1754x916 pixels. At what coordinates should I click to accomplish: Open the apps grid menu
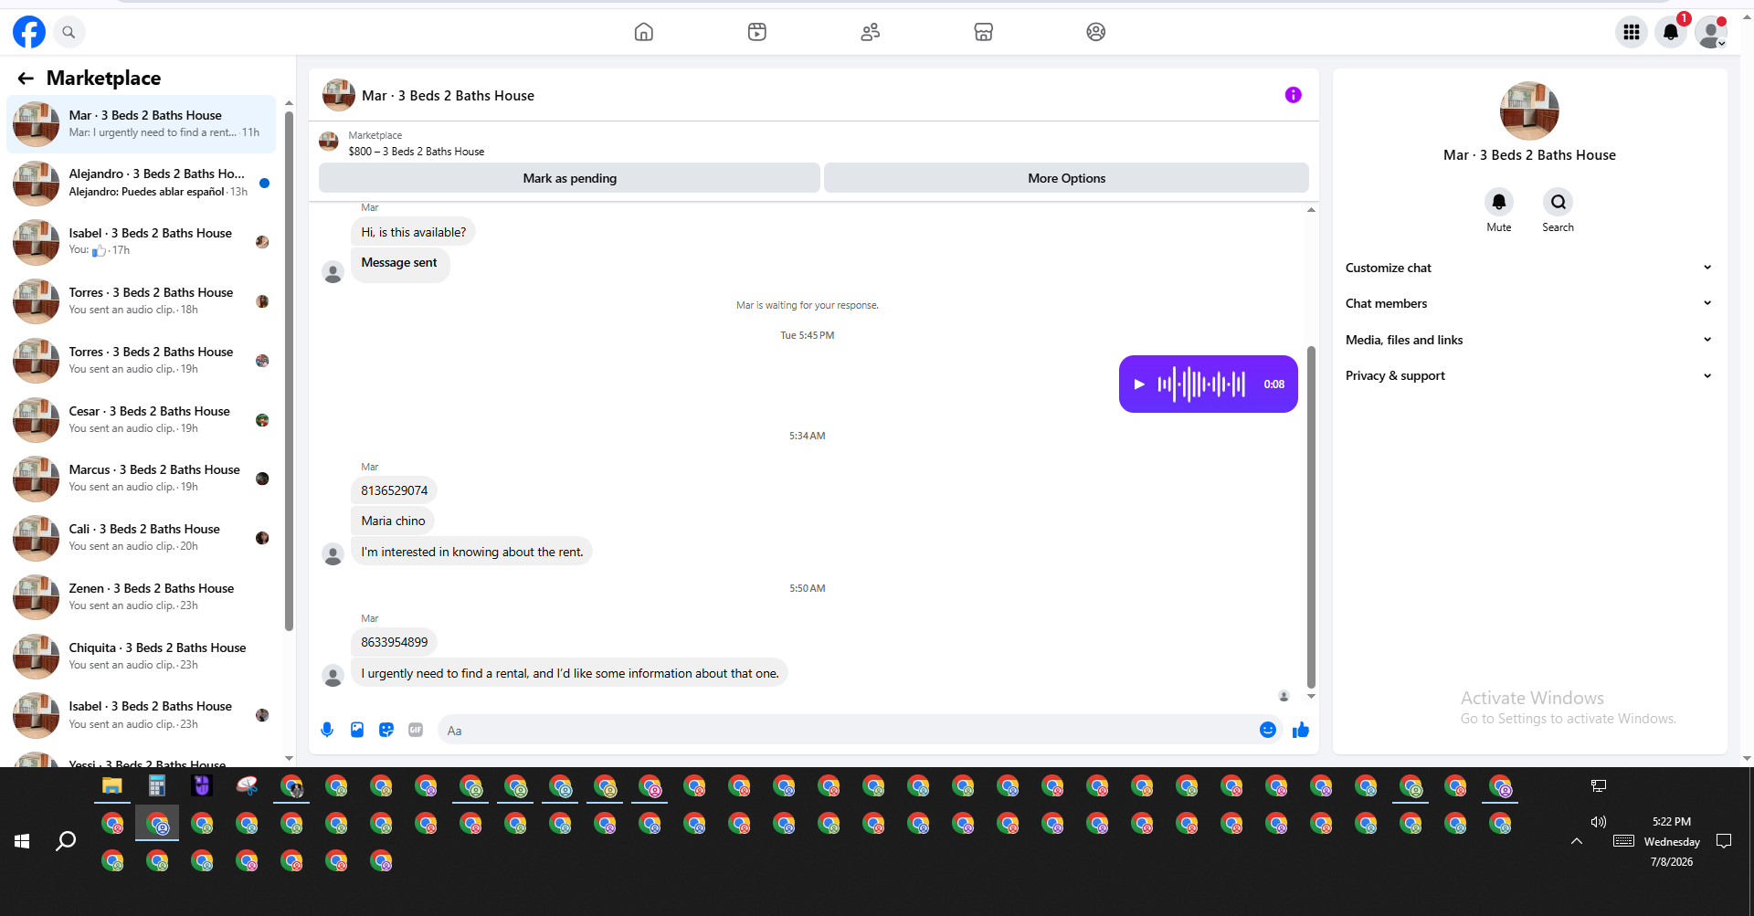click(x=1632, y=32)
